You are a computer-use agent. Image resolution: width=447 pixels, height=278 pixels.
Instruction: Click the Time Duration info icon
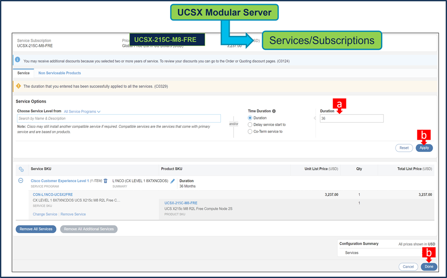[274, 111]
